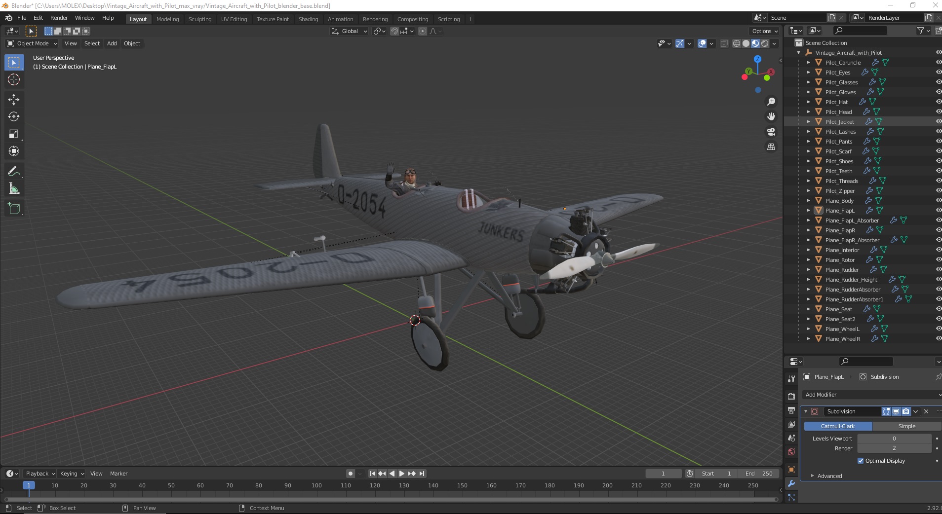
Task: Toggle camera view icon
Action: pyautogui.click(x=771, y=132)
